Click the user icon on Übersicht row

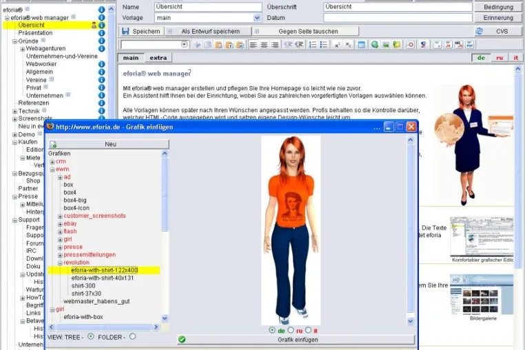coord(94,25)
